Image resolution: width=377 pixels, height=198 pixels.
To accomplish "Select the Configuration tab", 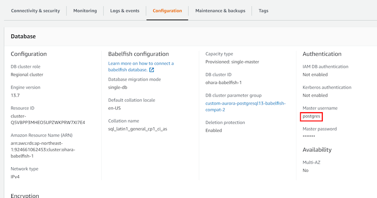I will pos(167,11).
